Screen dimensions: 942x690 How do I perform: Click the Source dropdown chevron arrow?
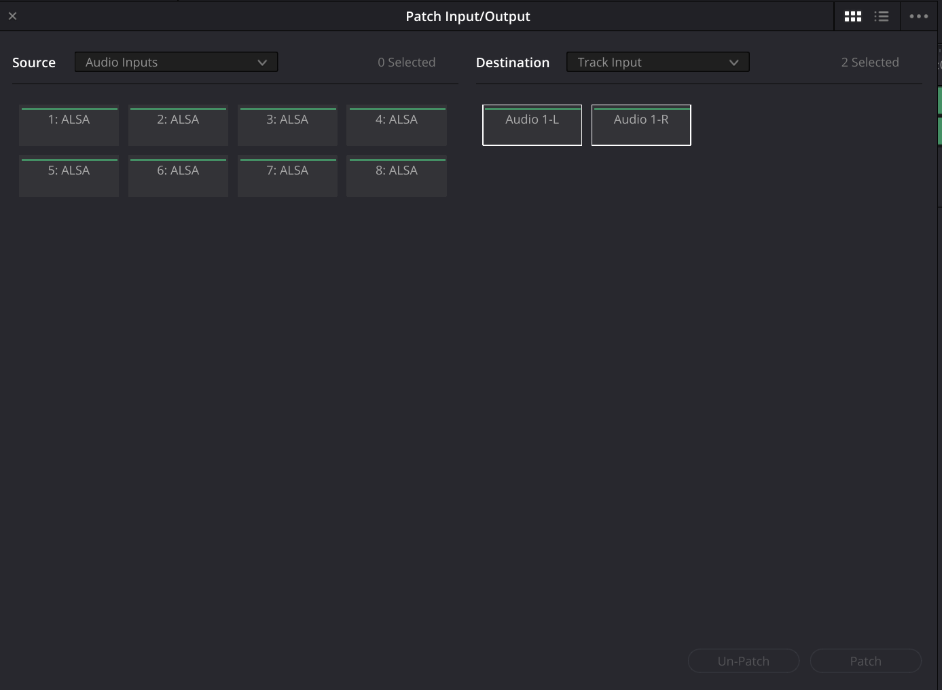pos(262,62)
